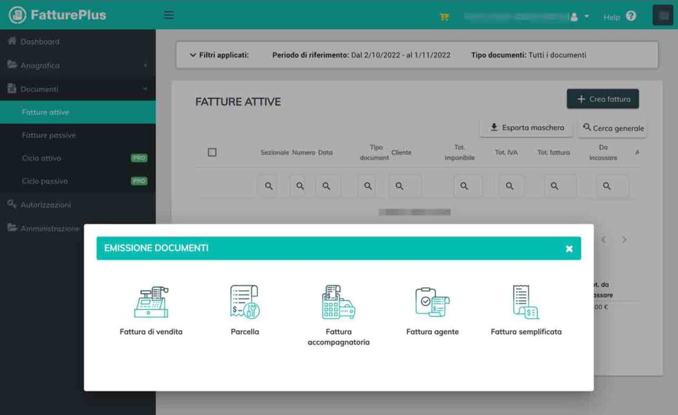Click the search icon under the Numero column

[x=300, y=185]
